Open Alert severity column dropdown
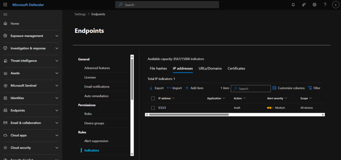This screenshot has height=160, width=341. click(277, 98)
